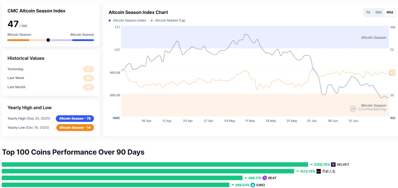Click the CMC Altcoin Season Index heading
This screenshot has width=398, height=188.
pyautogui.click(x=36, y=11)
